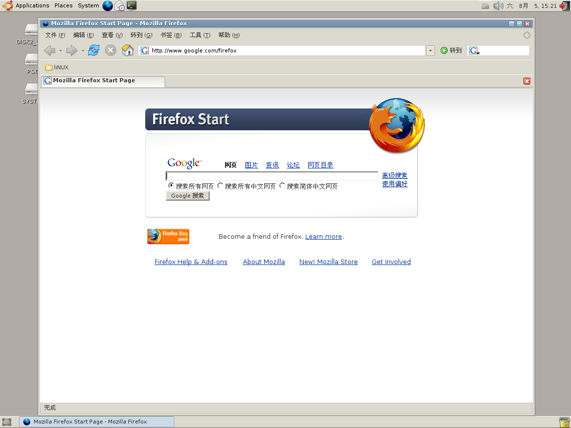Open the 论坛 groups link
Viewport: 571px width, 428px height.
pos(293,165)
